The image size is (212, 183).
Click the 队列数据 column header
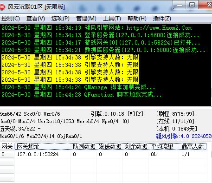click(x=84, y=146)
